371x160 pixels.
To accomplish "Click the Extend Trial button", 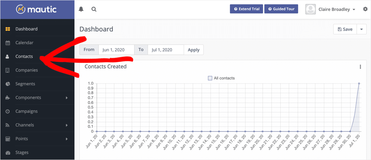I will 246,9.
